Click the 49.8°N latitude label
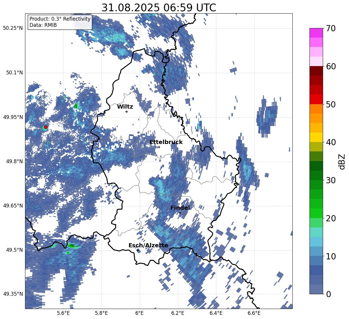This screenshot has height=319, width=349. pyautogui.click(x=14, y=161)
